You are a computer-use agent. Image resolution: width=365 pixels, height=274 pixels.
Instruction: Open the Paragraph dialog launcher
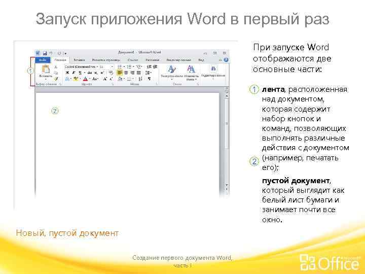coord(157,84)
